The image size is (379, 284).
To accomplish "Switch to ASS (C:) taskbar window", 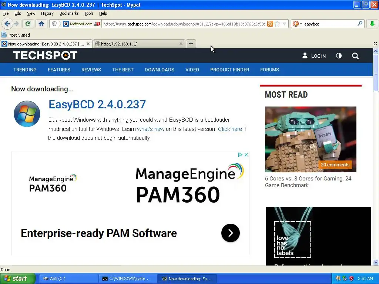I will (x=68, y=279).
